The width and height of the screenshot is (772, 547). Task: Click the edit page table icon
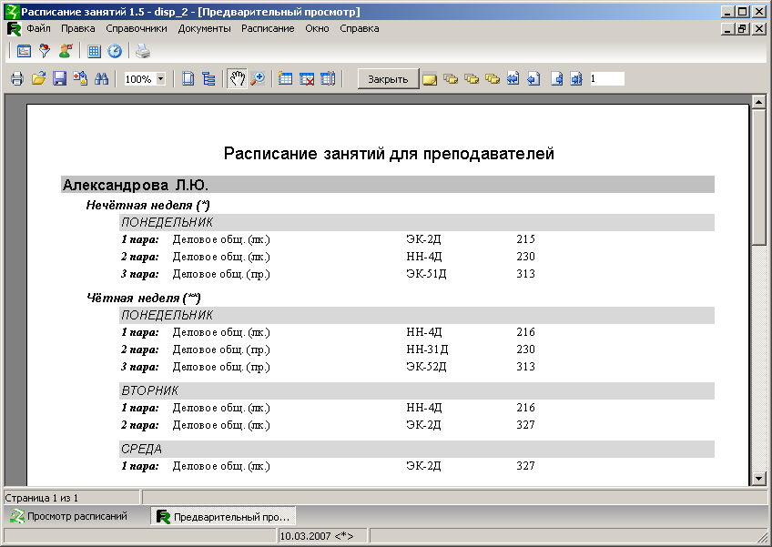click(x=328, y=79)
